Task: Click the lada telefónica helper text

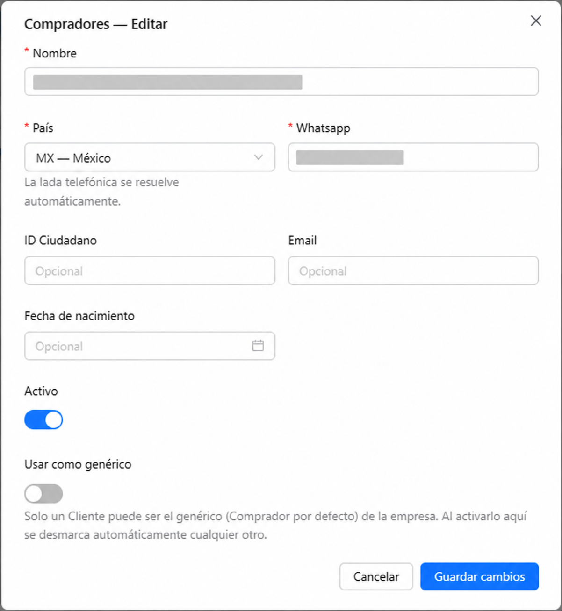Action: pos(101,192)
